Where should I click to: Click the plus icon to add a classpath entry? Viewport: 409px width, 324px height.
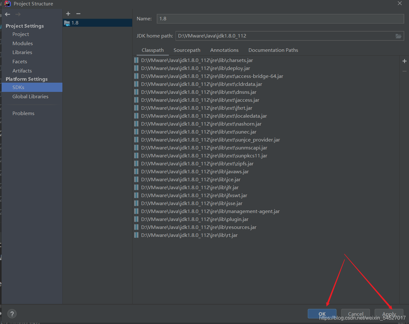pyautogui.click(x=404, y=61)
